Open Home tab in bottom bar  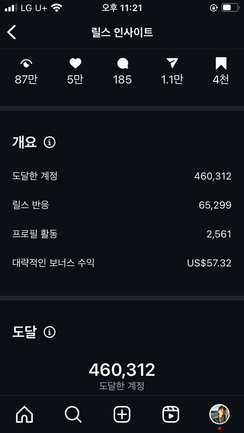(x=24, y=414)
